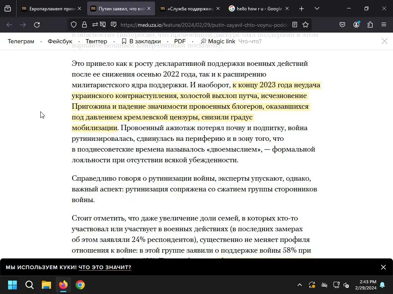Close the Google search tab
This screenshot has width=393, height=294.
287,8
